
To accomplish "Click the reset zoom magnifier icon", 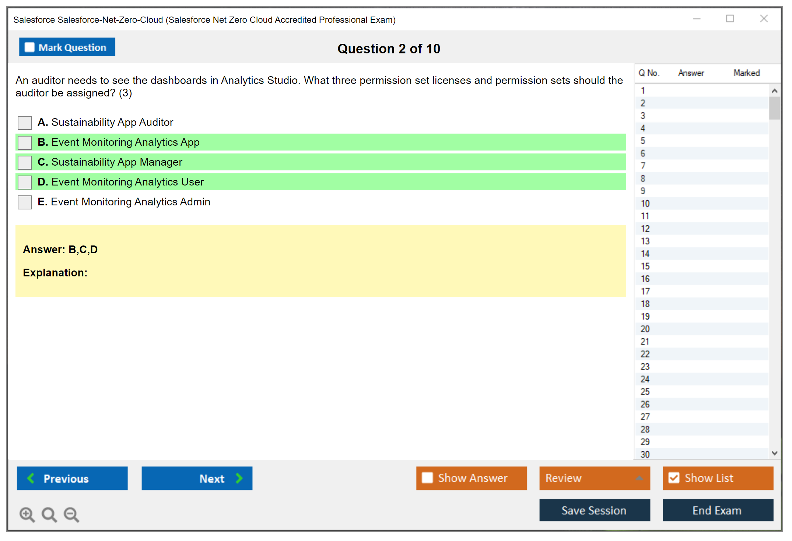I will pos(49,514).
